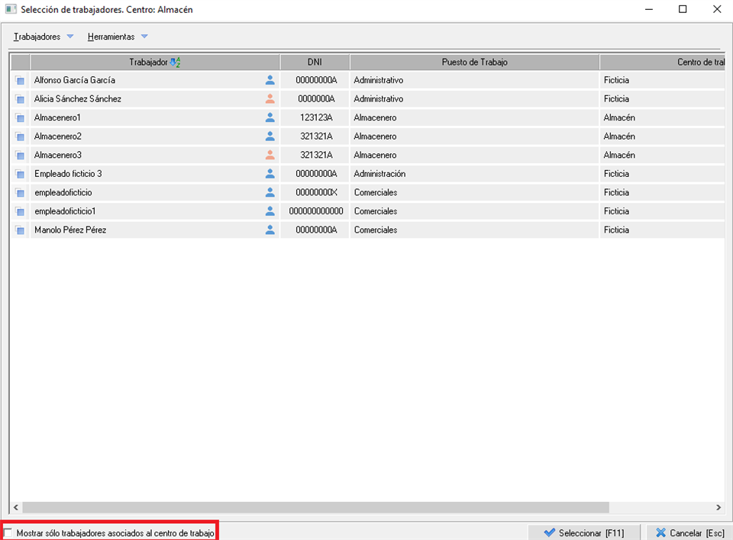Click the sort icon in Trabajador header

(x=174, y=63)
